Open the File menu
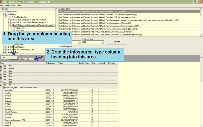This screenshot has height=127, width=203. 2,6
